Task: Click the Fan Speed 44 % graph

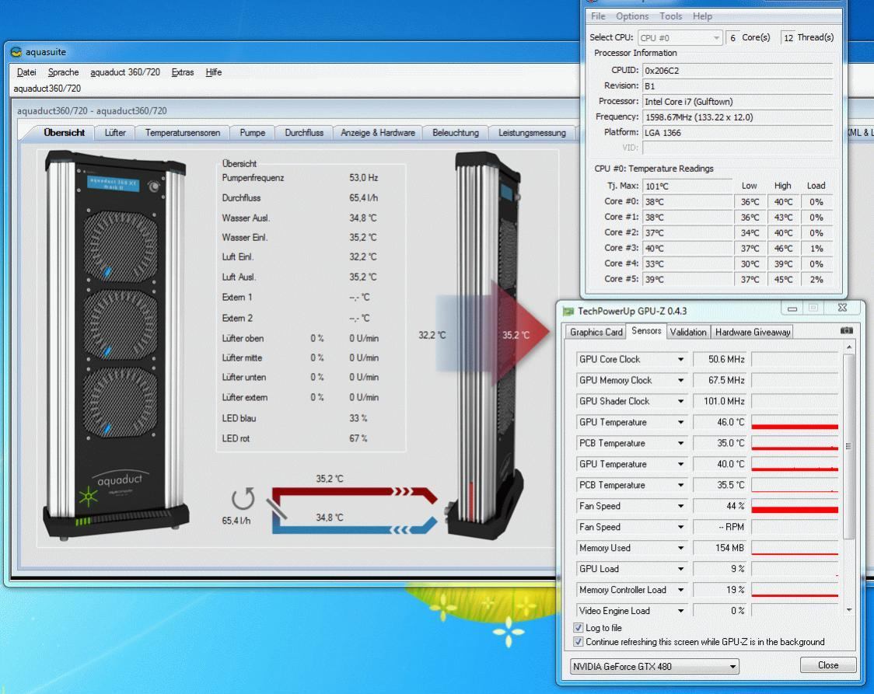Action: point(794,506)
